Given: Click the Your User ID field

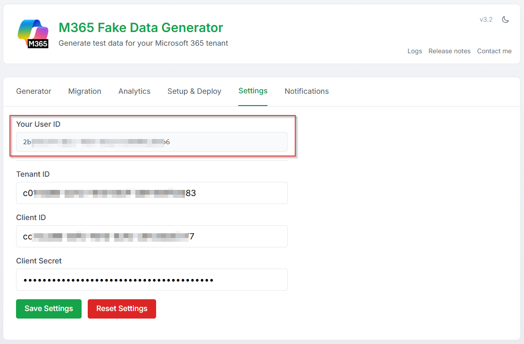Looking at the screenshot, I should [x=151, y=142].
